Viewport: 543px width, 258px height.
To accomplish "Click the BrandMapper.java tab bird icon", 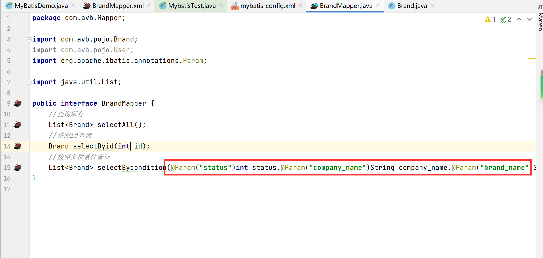I will [x=314, y=6].
